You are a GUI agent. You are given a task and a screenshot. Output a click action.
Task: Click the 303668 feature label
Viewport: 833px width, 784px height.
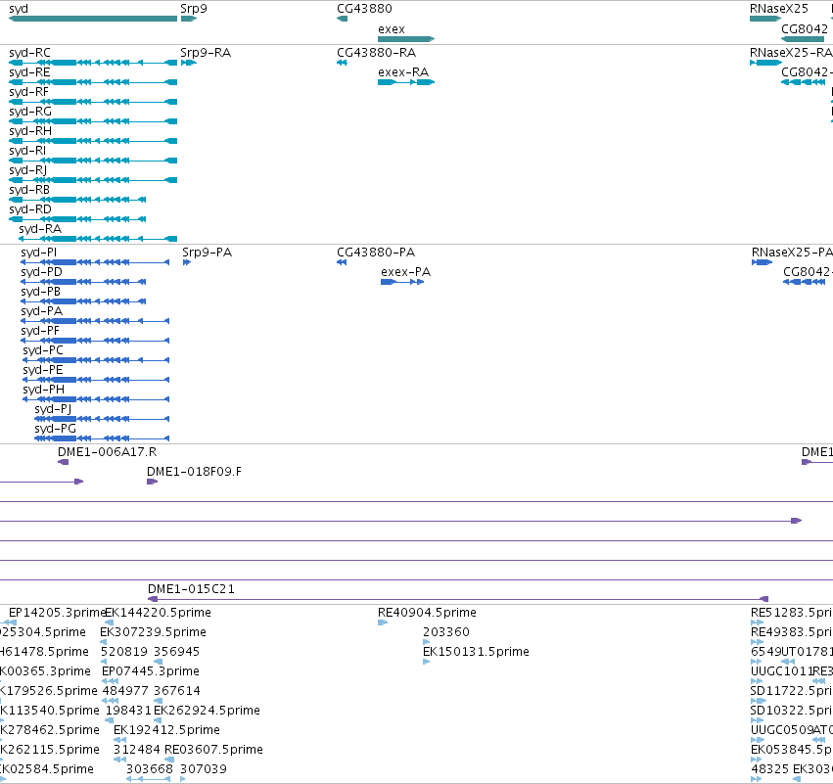(150, 769)
